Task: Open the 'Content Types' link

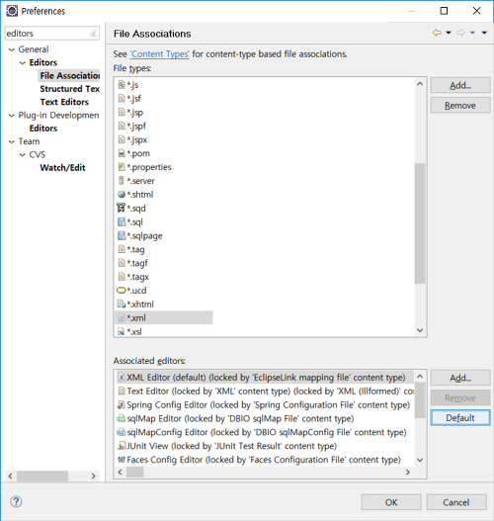Action: coord(160,53)
